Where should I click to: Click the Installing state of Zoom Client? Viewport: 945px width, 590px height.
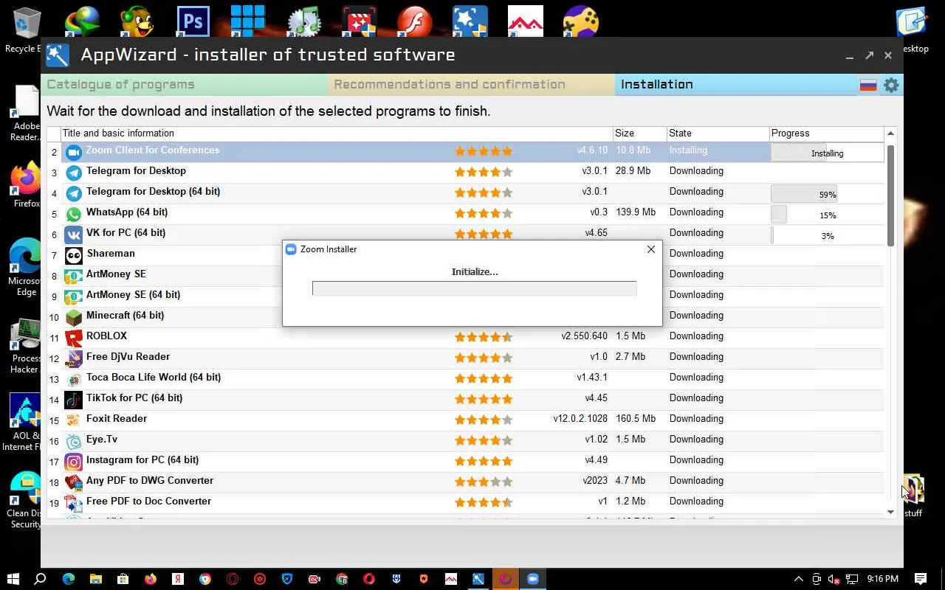688,150
